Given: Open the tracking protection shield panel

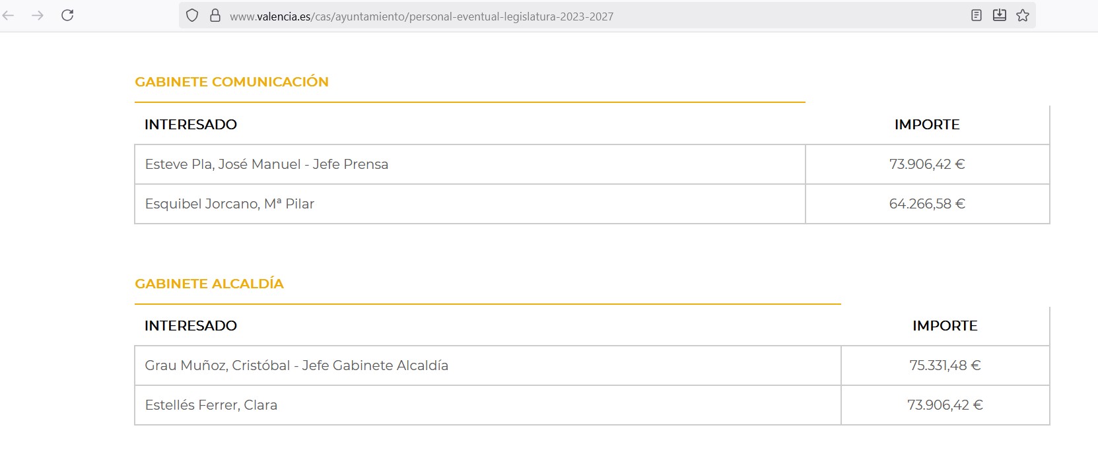Looking at the screenshot, I should (x=192, y=15).
